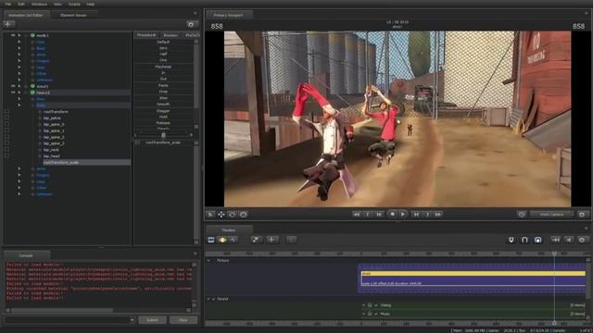Viewport: 593px width, 333px height.
Task: Click the playhead marker on timeline ruler
Action: click(554, 253)
